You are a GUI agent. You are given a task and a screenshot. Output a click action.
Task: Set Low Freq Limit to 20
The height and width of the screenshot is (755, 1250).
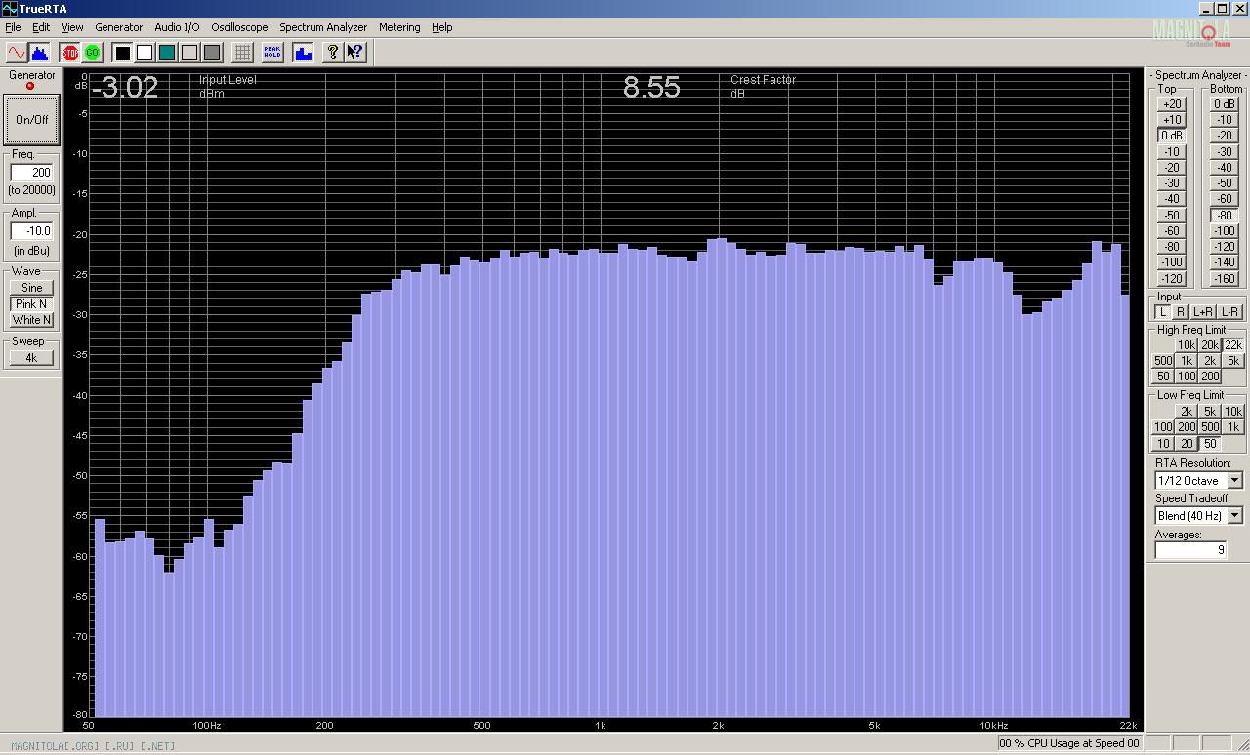tap(1187, 444)
